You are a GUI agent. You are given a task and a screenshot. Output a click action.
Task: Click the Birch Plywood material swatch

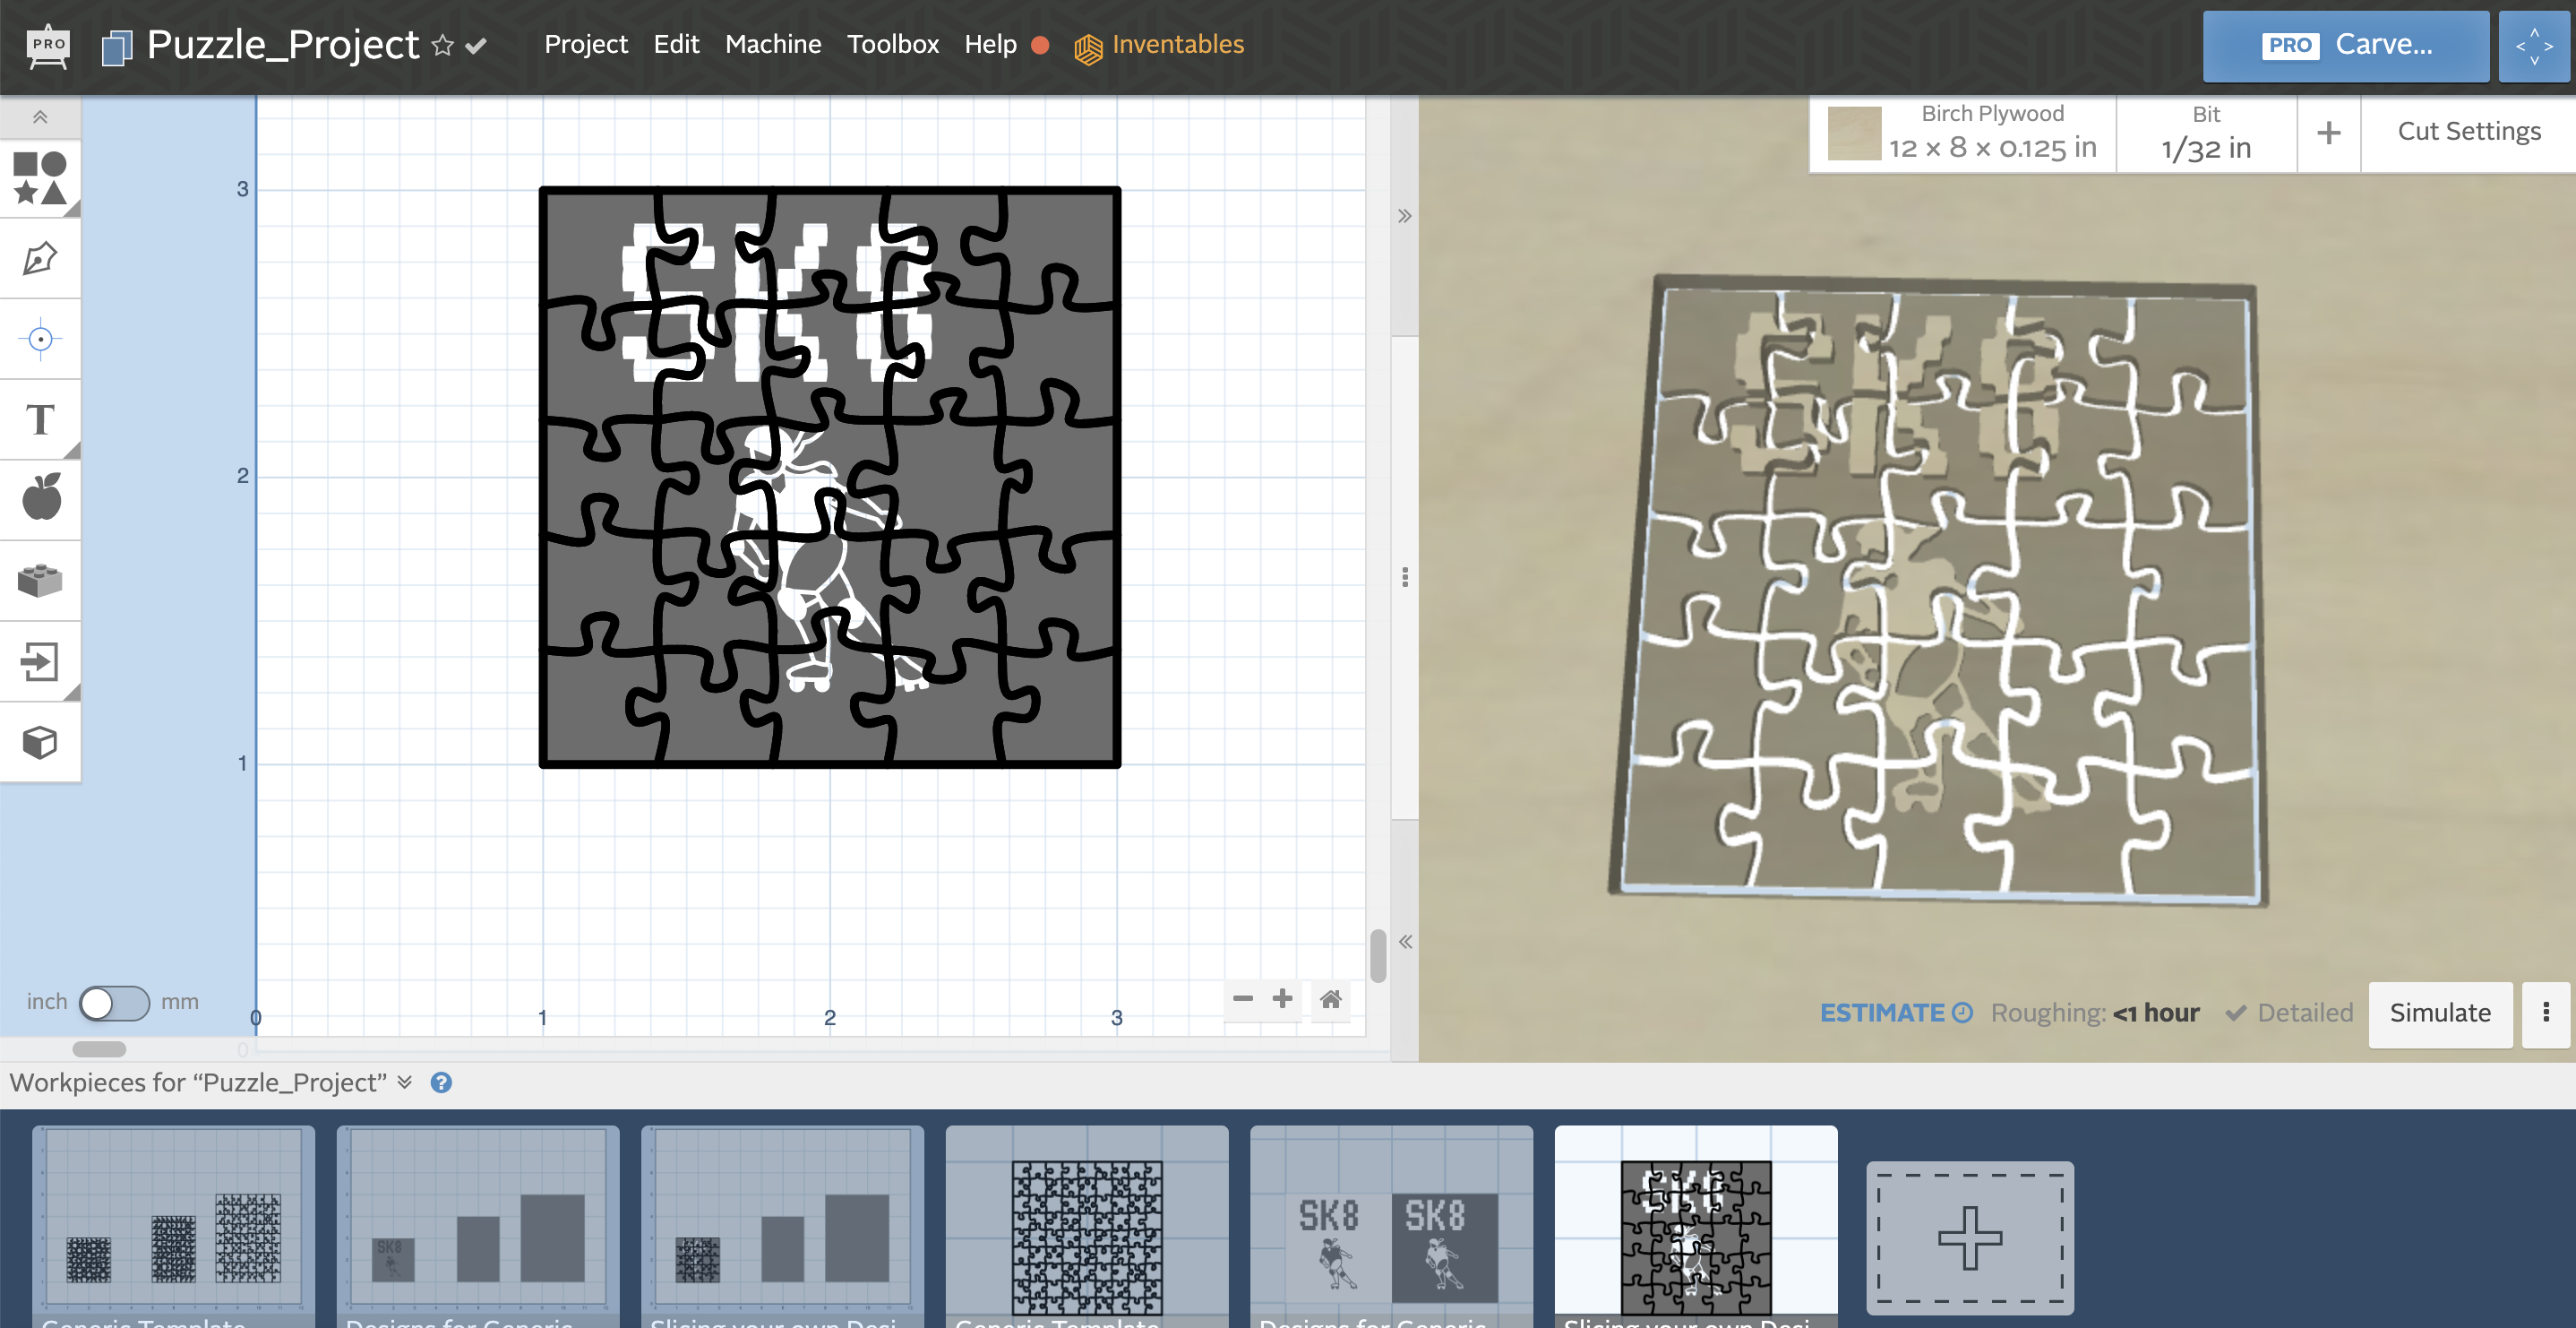click(1854, 134)
